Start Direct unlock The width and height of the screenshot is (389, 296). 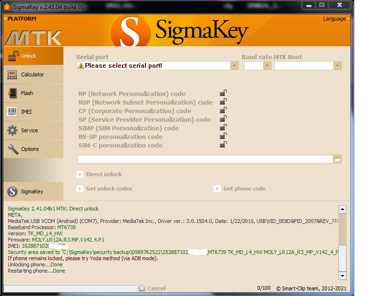click(100, 174)
